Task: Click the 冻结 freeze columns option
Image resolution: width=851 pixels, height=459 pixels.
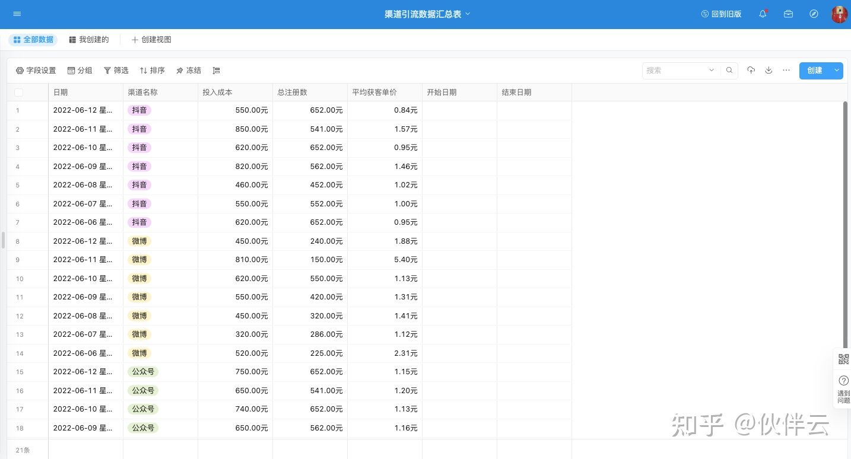Action: click(x=189, y=71)
